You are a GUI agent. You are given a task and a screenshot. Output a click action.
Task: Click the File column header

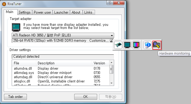pos(24,63)
